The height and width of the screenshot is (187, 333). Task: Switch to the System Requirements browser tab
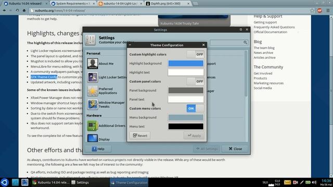coord(73,4)
